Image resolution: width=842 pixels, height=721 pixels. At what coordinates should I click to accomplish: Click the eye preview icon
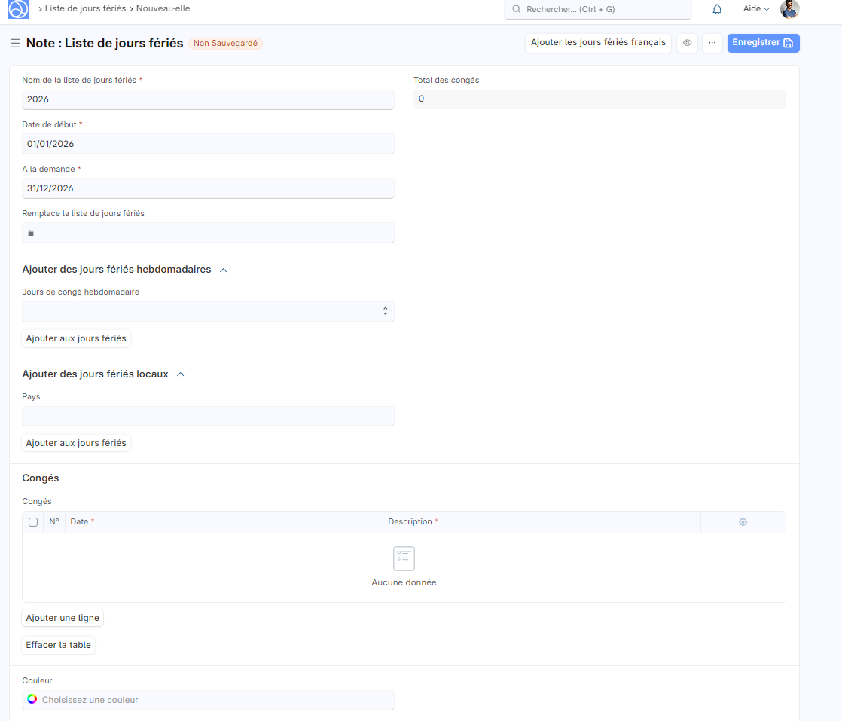[x=687, y=43]
